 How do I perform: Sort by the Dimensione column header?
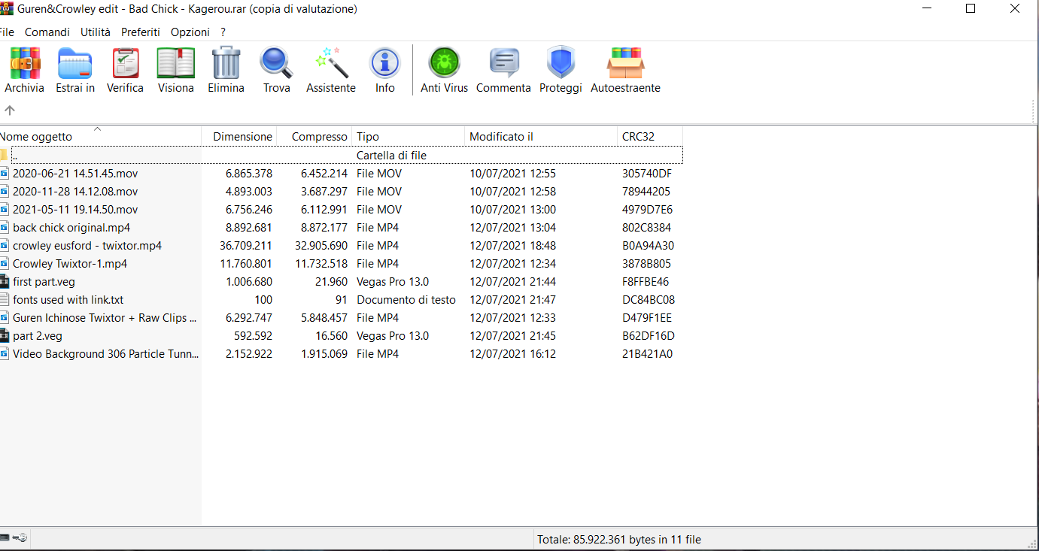pyautogui.click(x=239, y=136)
